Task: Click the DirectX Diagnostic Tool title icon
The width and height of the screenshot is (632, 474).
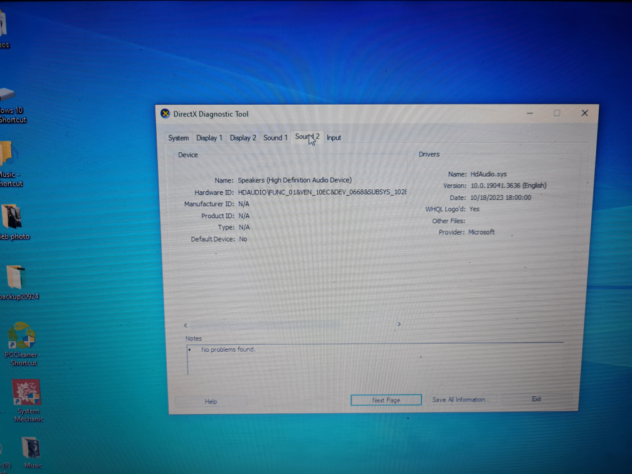Action: (x=166, y=113)
